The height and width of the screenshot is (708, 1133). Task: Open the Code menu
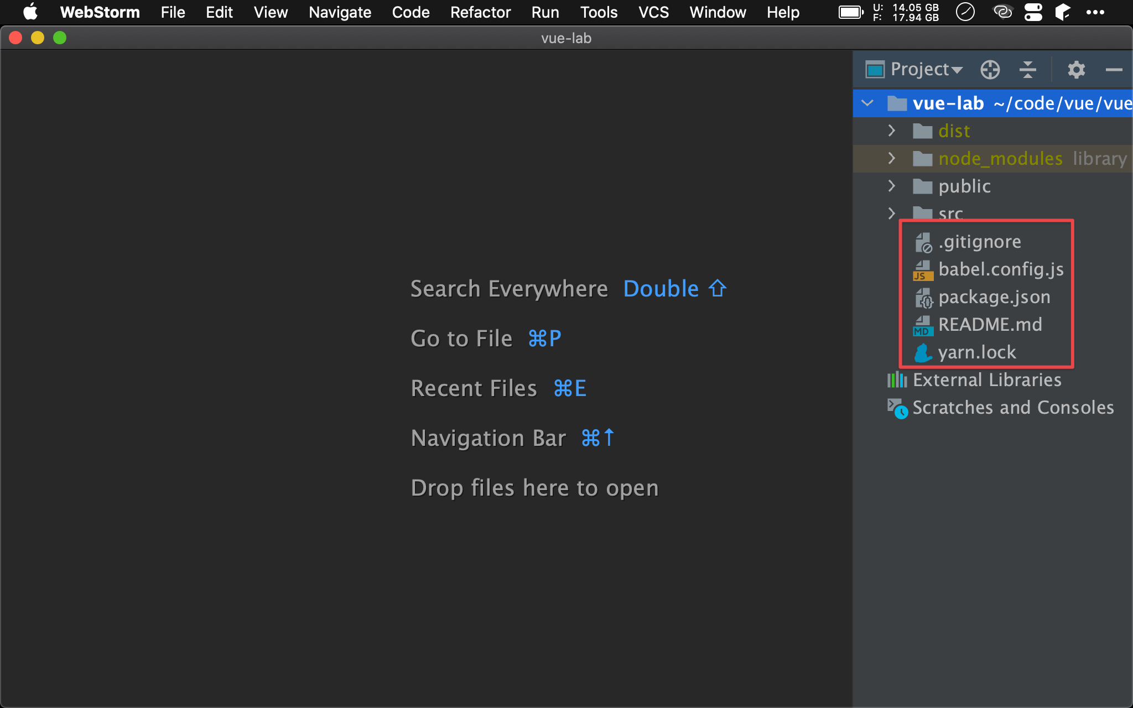pyautogui.click(x=410, y=12)
